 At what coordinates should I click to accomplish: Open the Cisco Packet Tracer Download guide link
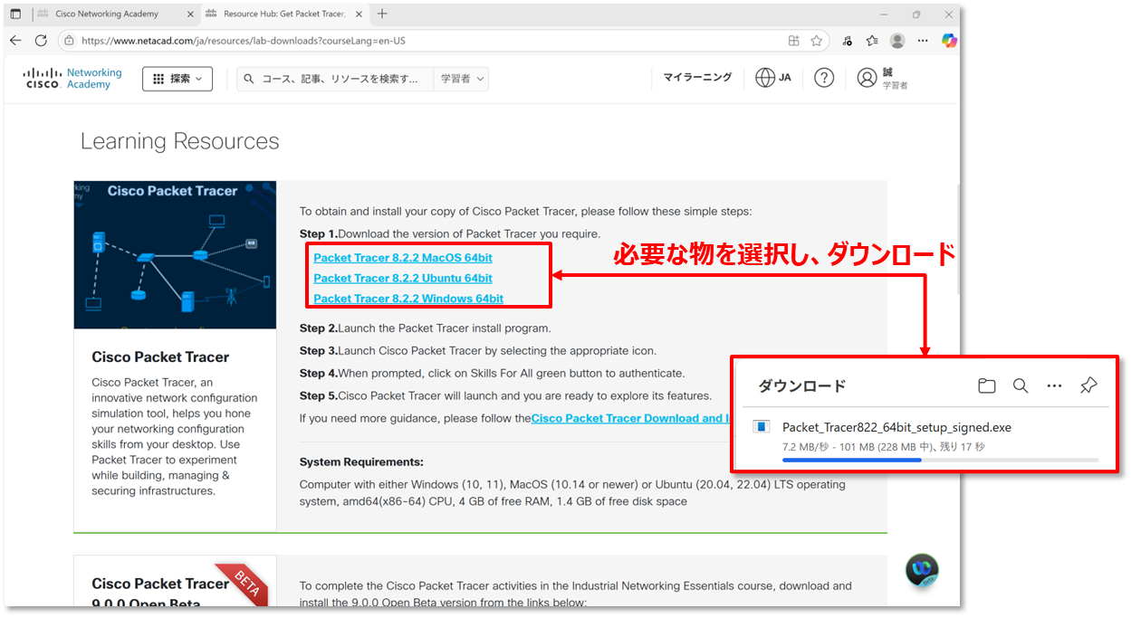point(630,418)
